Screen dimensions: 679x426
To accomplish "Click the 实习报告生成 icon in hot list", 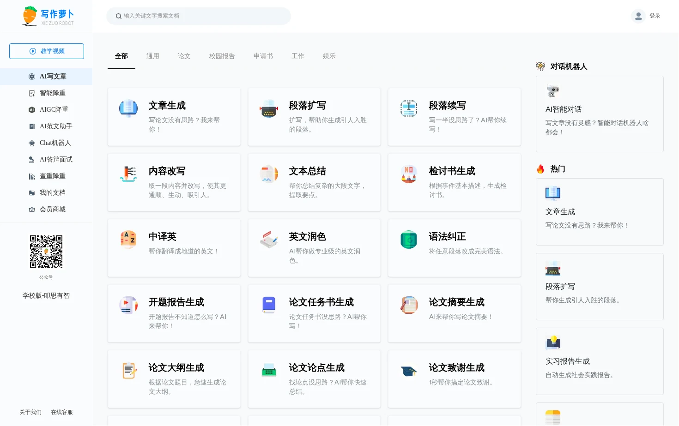I will 553,343.
